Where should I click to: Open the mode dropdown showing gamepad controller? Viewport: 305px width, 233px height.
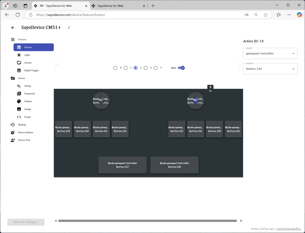coord(270,53)
